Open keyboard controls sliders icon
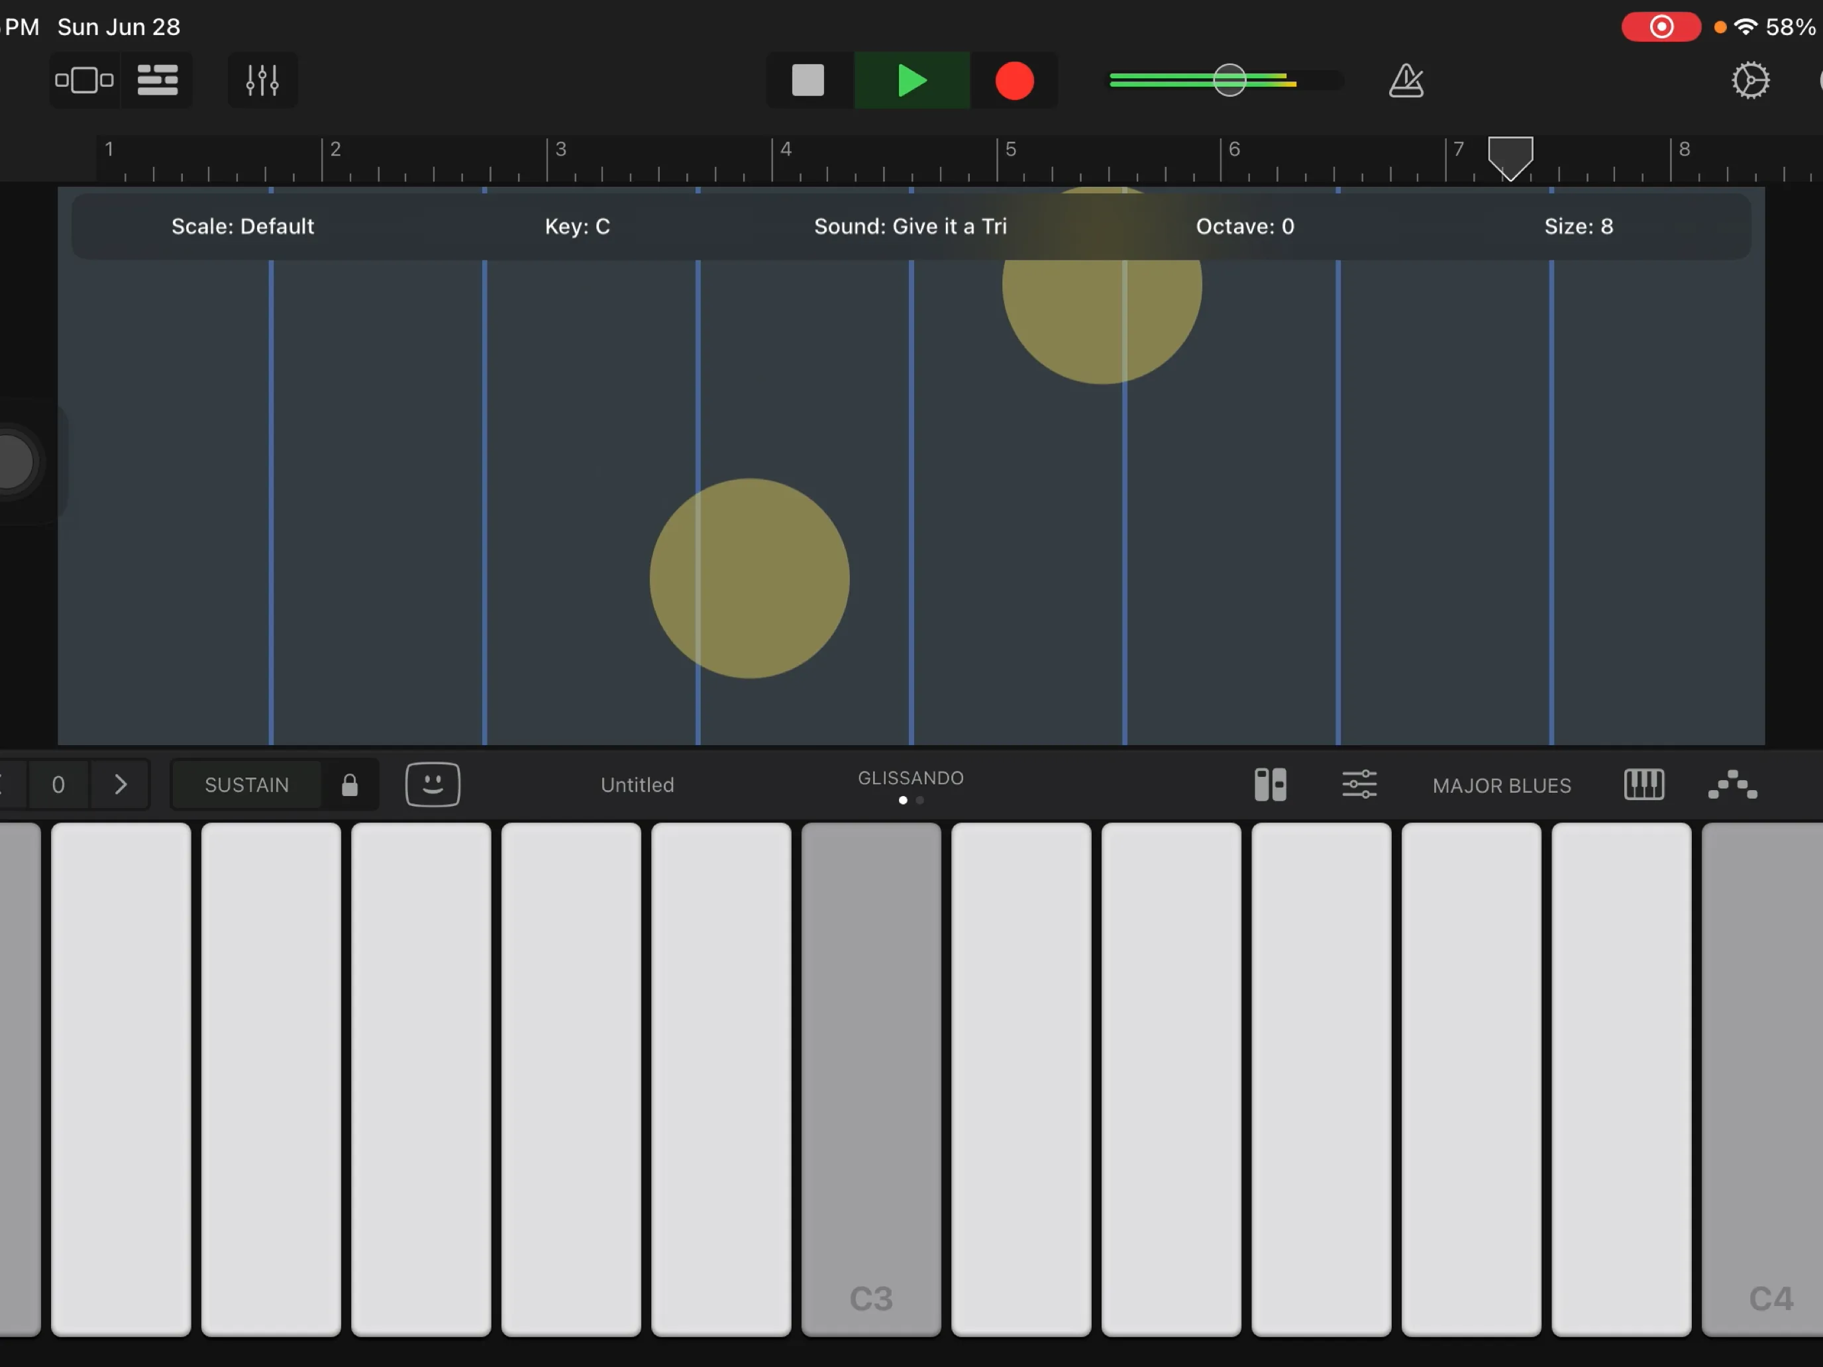This screenshot has height=1367, width=1823. 1359,784
